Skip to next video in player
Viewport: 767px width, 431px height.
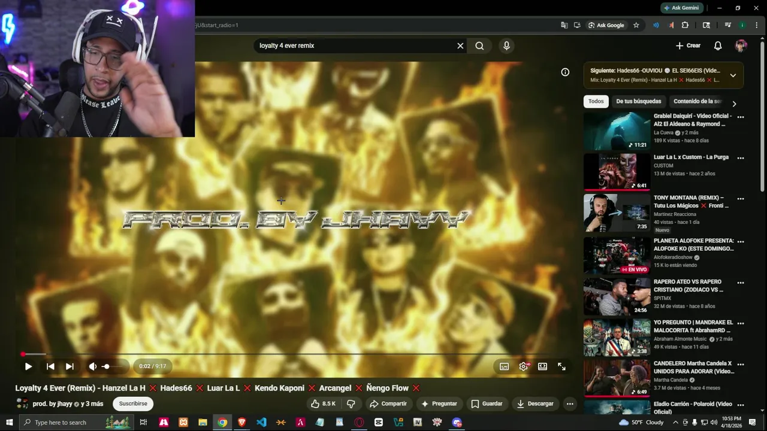coord(70,366)
